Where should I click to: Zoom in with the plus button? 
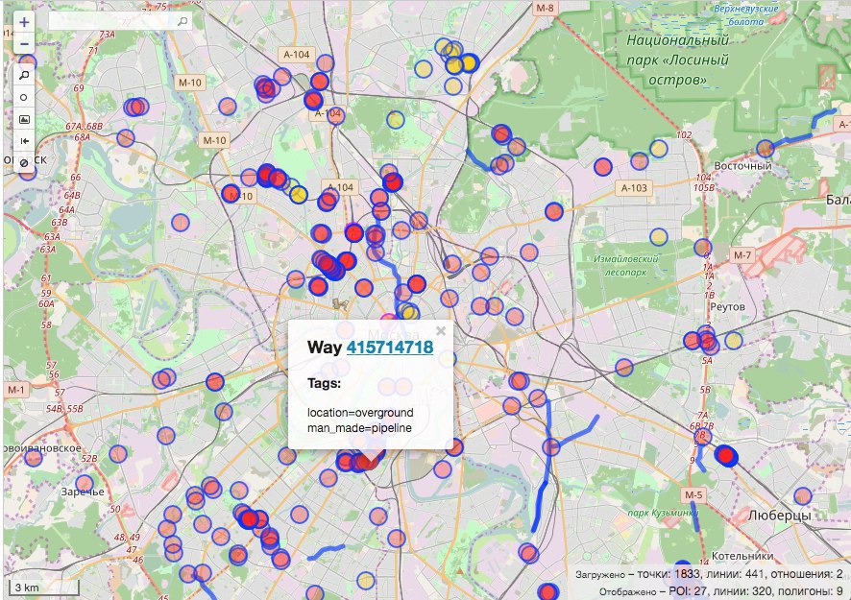(x=24, y=22)
